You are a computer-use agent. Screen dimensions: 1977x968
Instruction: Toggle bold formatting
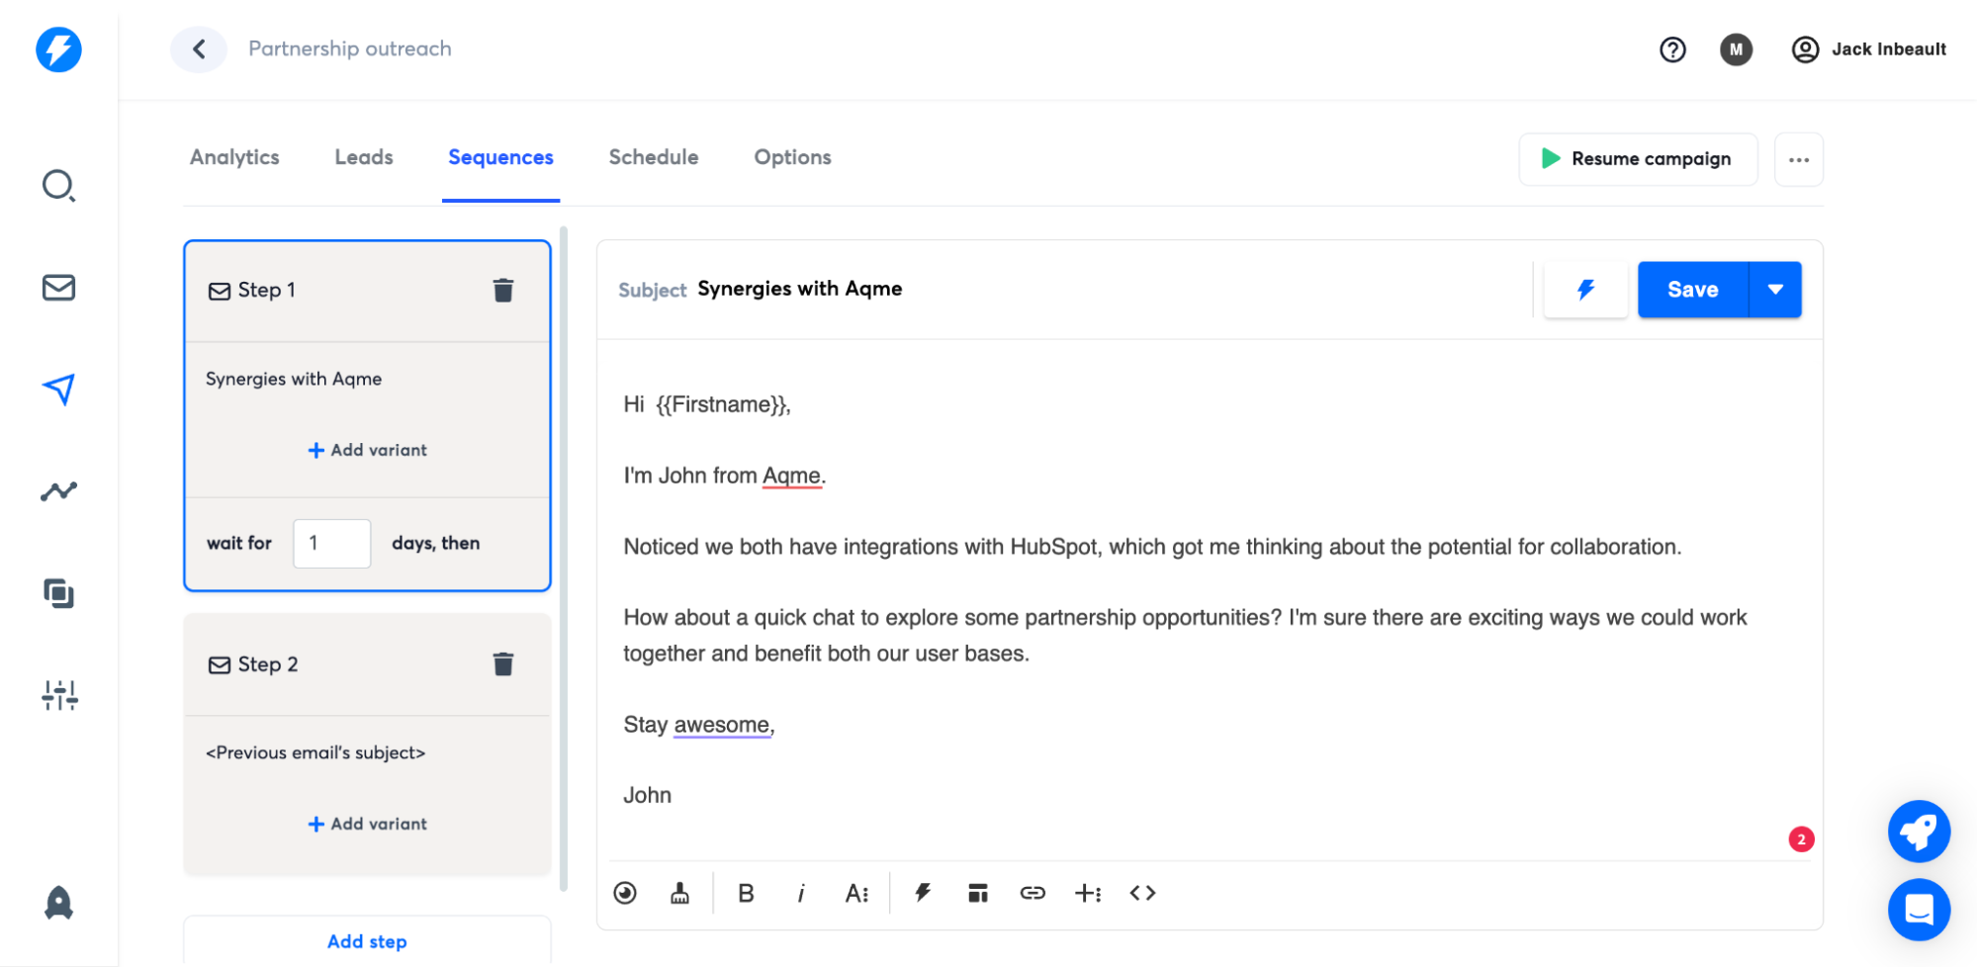pyautogui.click(x=746, y=893)
